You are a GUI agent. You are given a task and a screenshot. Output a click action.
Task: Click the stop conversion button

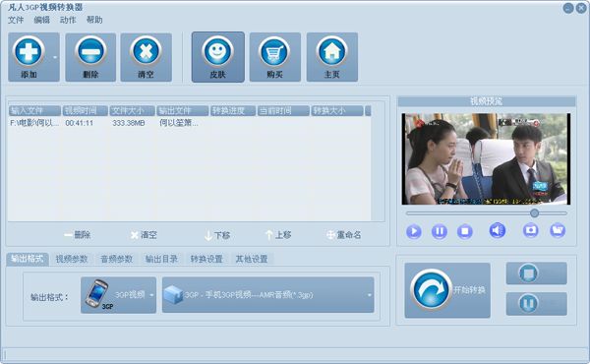point(537,273)
